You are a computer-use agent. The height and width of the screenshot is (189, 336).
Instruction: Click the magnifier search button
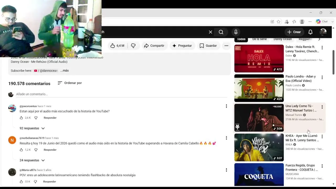point(221,32)
